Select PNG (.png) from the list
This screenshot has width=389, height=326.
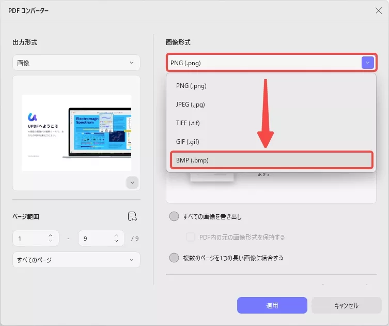[271, 86]
